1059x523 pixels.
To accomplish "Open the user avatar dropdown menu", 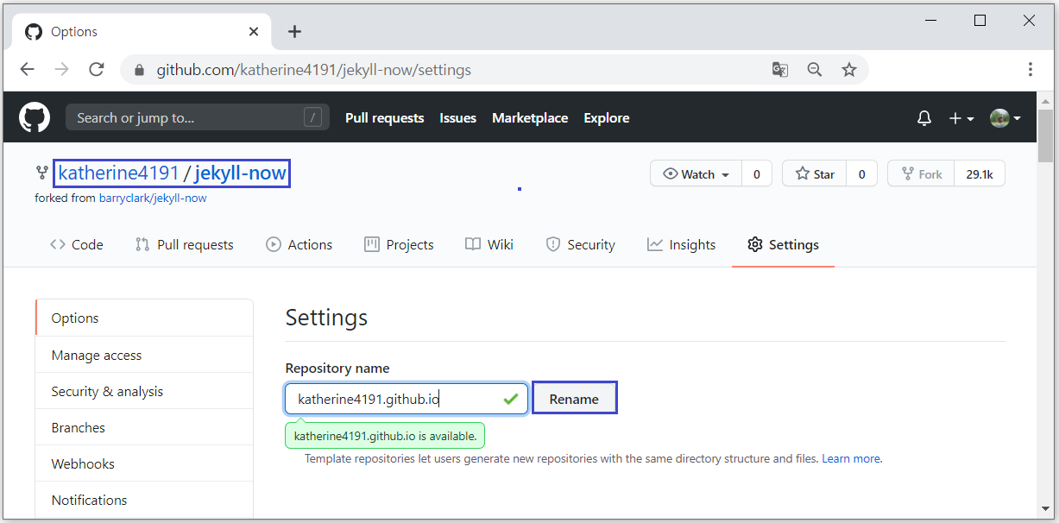I will coord(1005,118).
